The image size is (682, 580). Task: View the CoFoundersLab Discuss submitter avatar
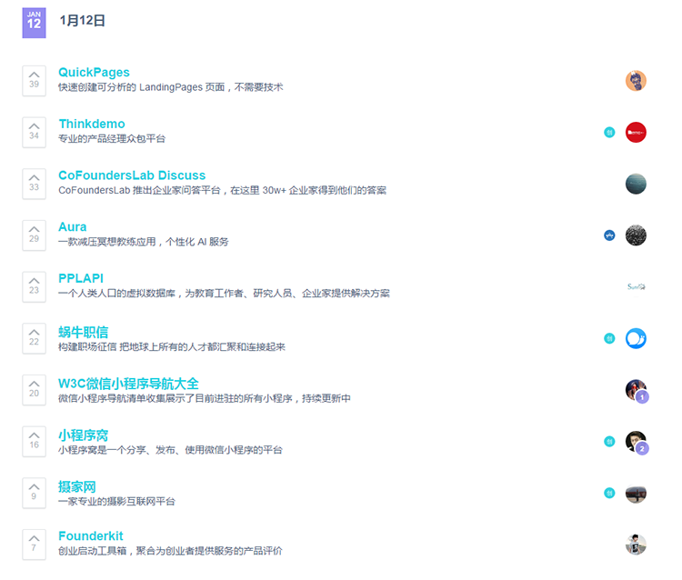pos(636,184)
